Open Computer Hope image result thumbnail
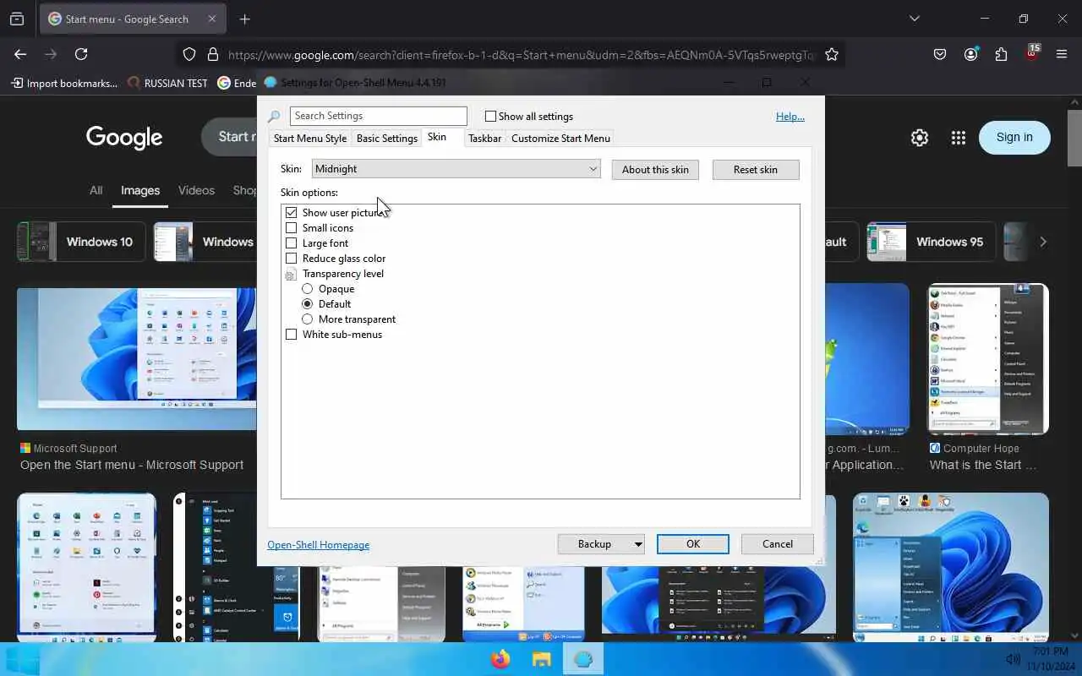Viewport: 1082px width, 676px height. tap(988, 359)
